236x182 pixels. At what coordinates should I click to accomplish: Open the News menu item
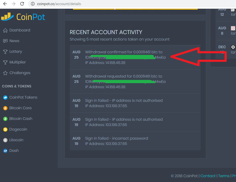[14, 41]
